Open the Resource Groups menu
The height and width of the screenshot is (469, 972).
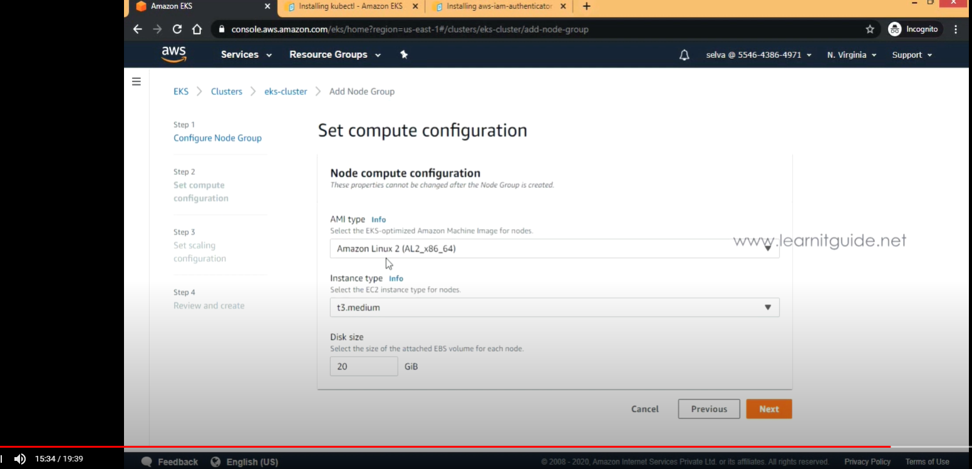click(335, 54)
